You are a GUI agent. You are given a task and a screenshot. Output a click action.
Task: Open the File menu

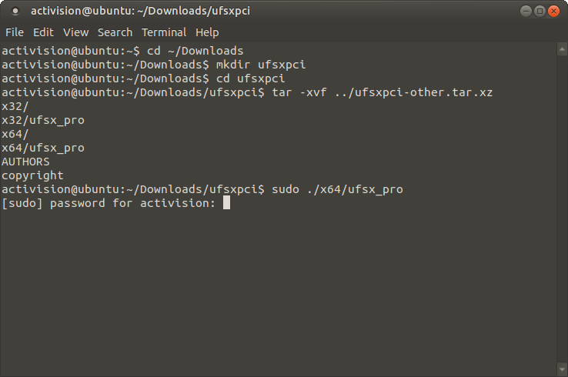tap(15, 32)
